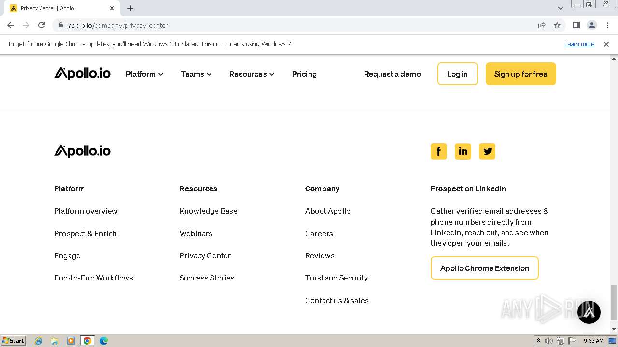
Task: Click the system clock showing 9:33 AM
Action: click(x=593, y=341)
